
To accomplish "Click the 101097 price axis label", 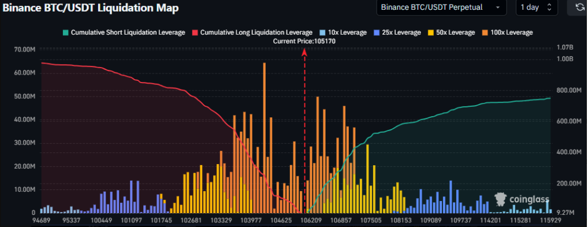I will coord(132,220).
